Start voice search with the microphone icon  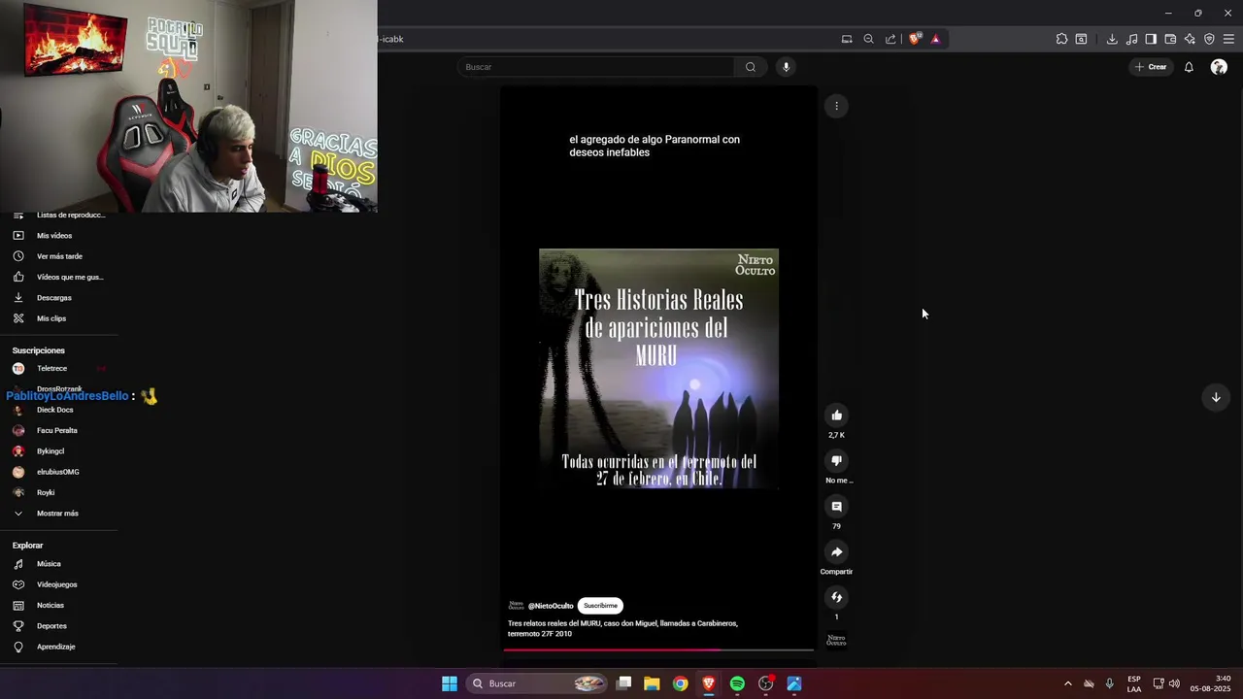[786, 67]
